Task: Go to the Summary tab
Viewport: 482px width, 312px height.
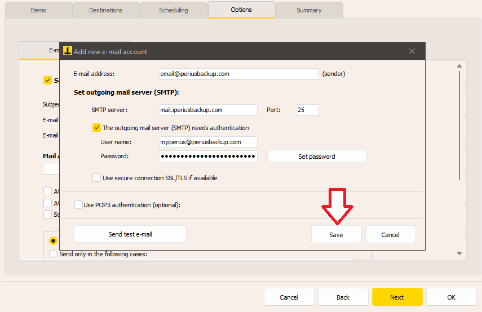Action: (309, 10)
